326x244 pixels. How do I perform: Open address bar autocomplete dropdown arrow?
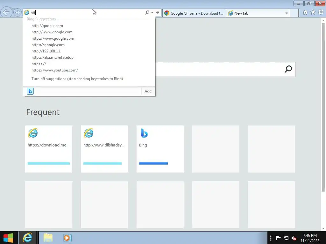click(x=152, y=13)
